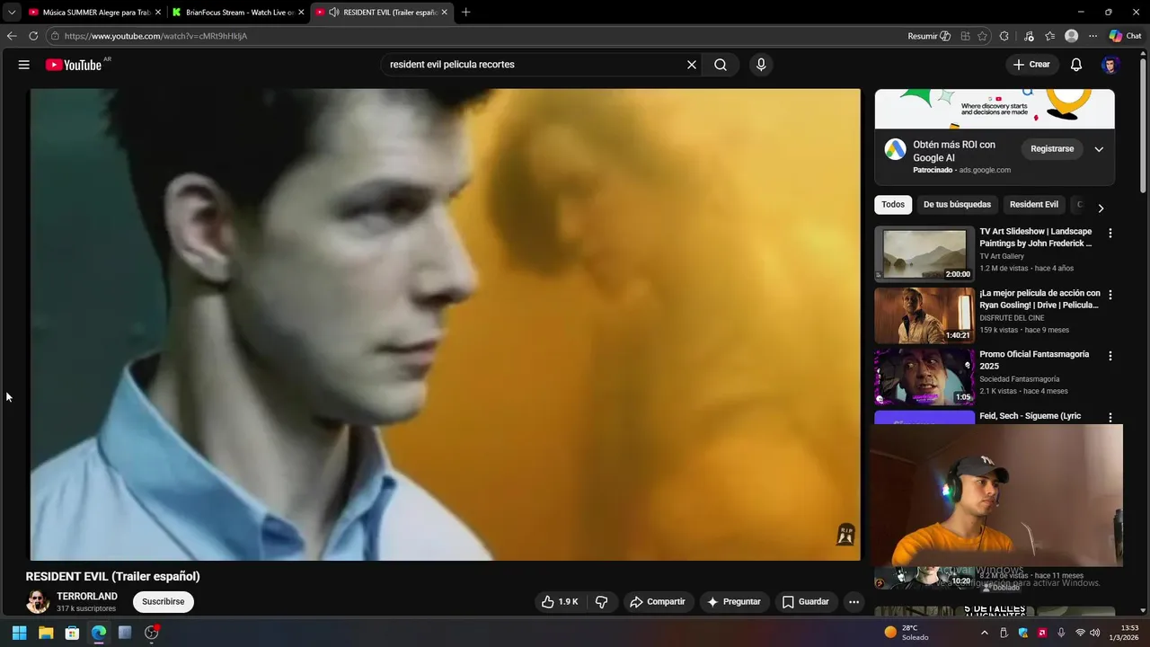This screenshot has height=647, width=1150.
Task: Open the favorites list icon in toolbar
Action: [x=1049, y=36]
